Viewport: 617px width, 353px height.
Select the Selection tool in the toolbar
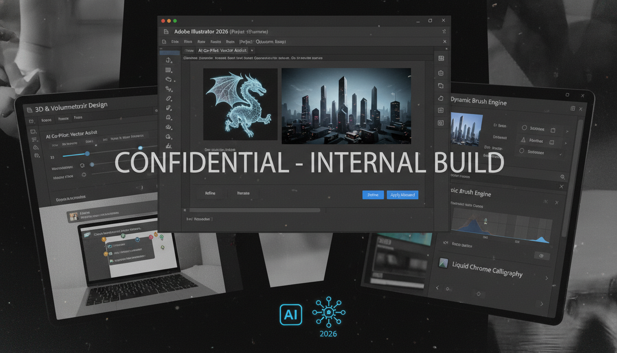coord(170,61)
